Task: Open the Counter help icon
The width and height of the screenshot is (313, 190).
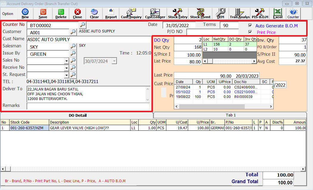Action: click(x=293, y=14)
